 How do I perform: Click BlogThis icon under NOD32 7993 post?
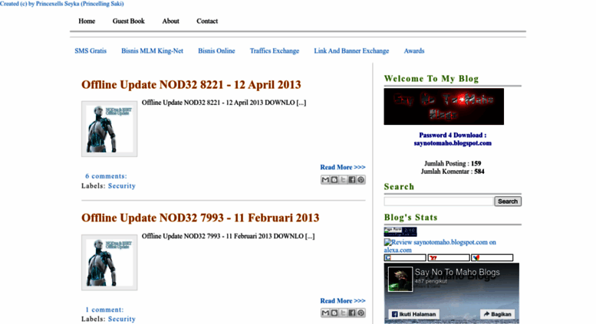pos(334,313)
